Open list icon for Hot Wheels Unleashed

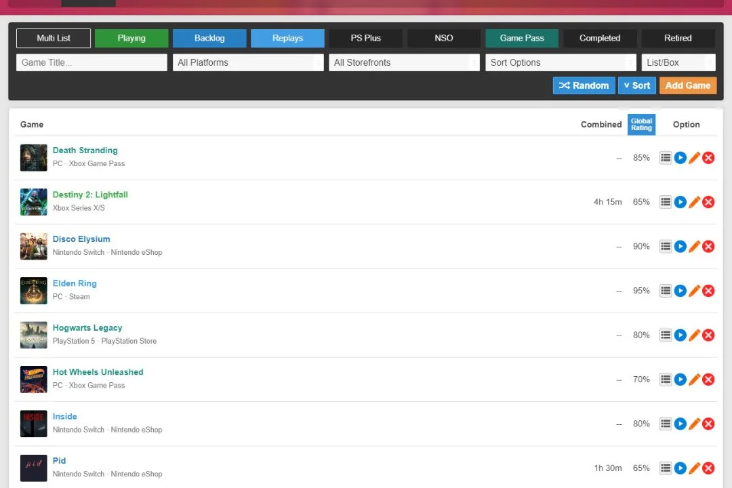(x=666, y=380)
